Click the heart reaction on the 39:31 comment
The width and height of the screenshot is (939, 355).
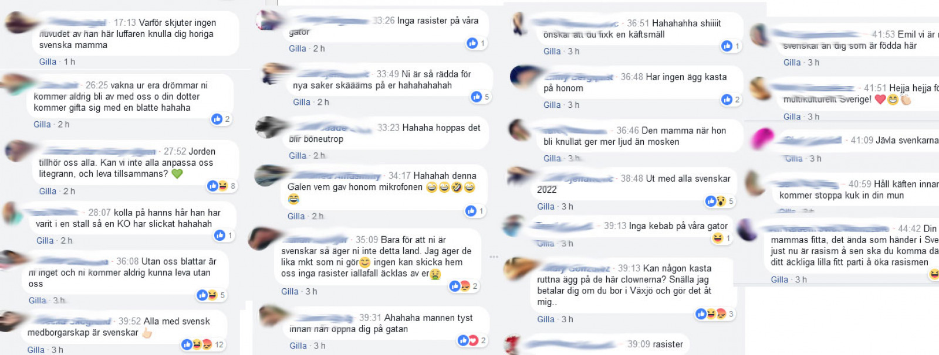pos(473,340)
